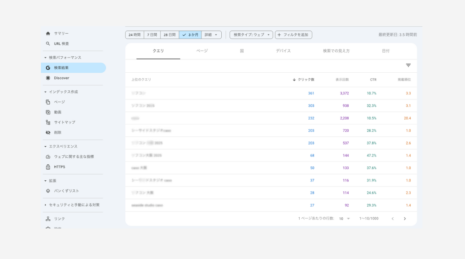Click plus icon in フィルタを追加

coord(279,35)
